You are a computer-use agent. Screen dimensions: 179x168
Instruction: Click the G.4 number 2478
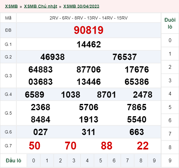click(x=143, y=95)
